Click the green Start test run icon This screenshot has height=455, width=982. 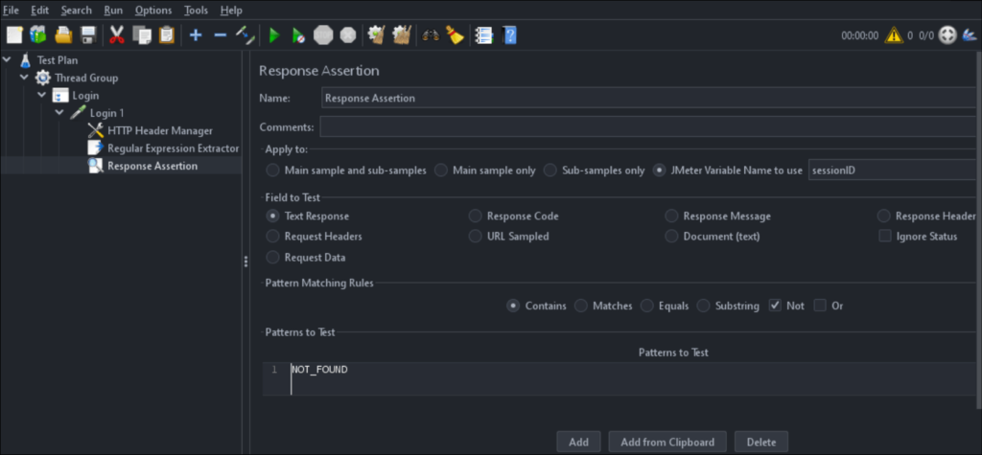coord(274,35)
